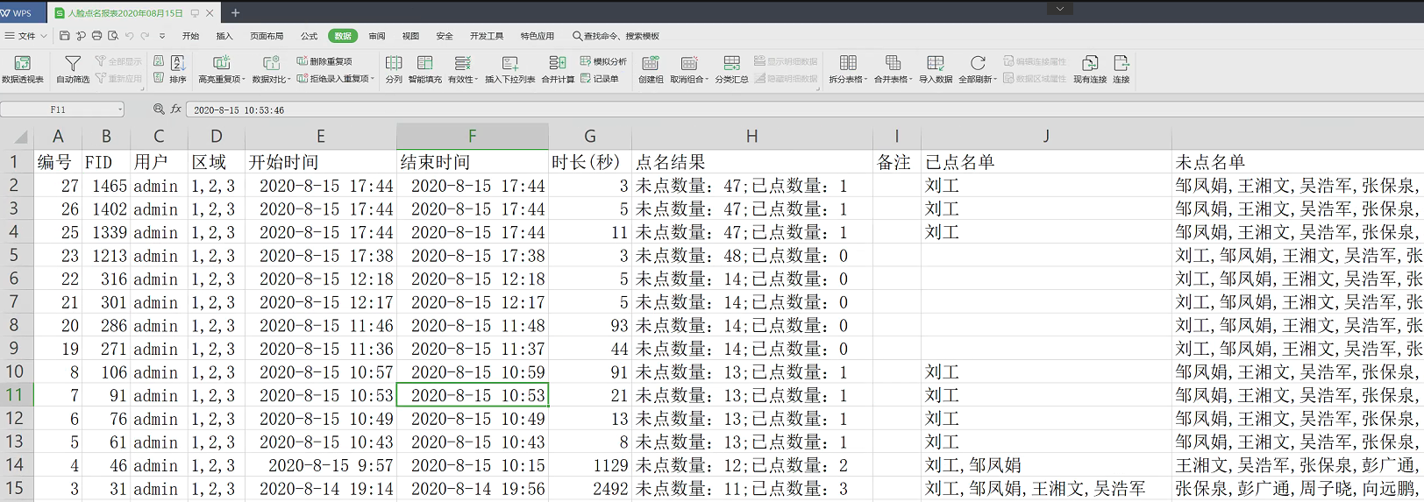Switch to the 开发工具 ribbon tab
1424x502 pixels.
[487, 36]
